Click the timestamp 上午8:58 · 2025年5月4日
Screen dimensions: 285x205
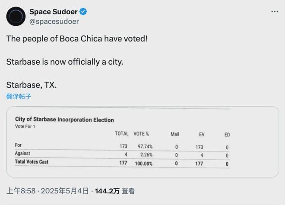[47, 191]
